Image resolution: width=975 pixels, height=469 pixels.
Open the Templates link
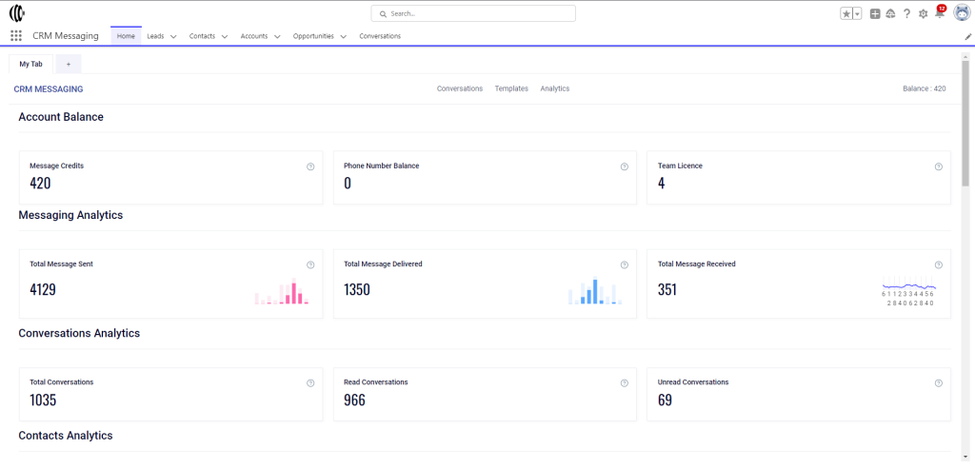[x=511, y=88]
